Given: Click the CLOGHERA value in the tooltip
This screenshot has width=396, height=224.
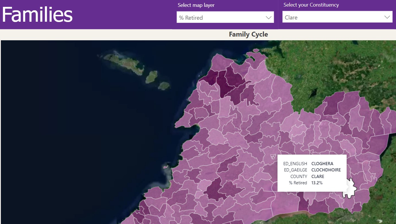Looking at the screenshot, I should coord(322,164).
